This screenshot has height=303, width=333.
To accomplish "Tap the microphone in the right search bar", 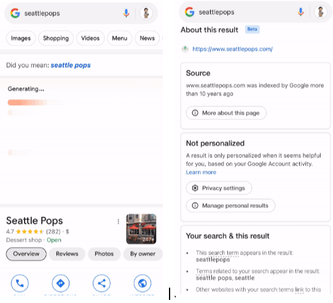I will [300, 12].
